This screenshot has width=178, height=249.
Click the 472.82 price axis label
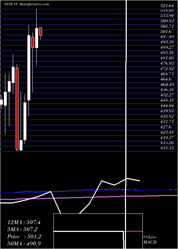coord(167,69)
